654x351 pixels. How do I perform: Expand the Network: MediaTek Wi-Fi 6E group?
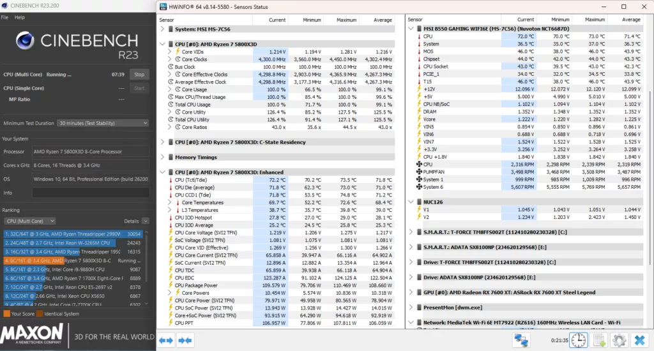[x=411, y=322]
